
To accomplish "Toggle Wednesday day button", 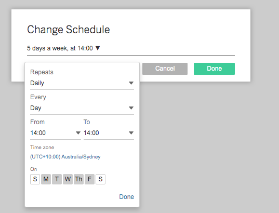I will [68, 179].
